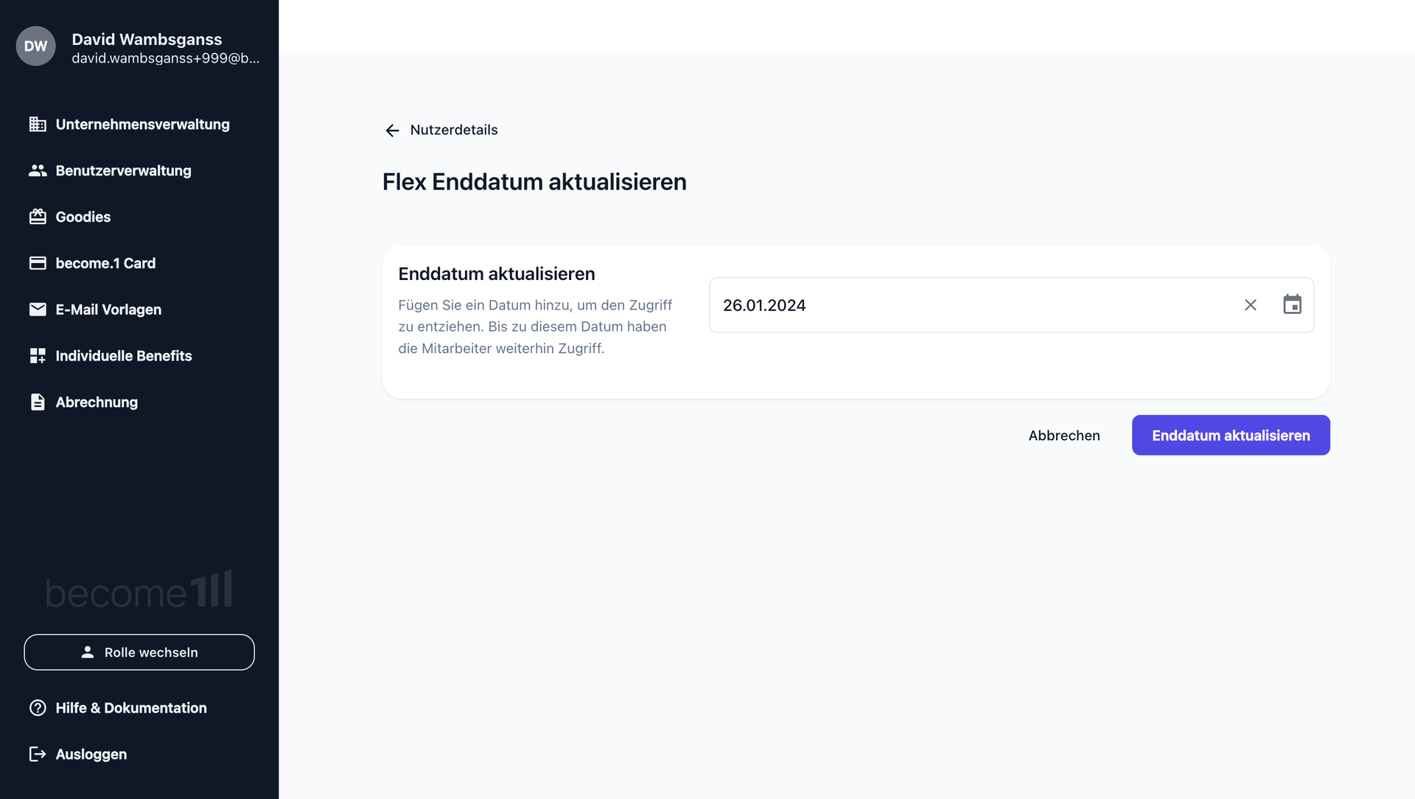Click the Unternehmensverwaltung building icon
Screen dimensions: 1415x799
pyautogui.click(x=38, y=125)
